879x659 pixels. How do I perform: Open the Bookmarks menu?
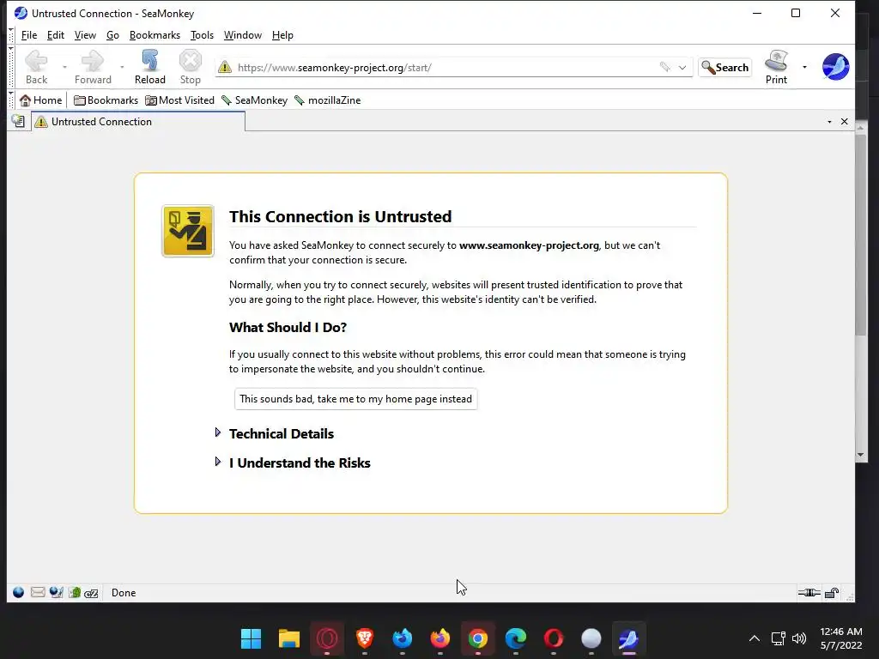point(155,34)
